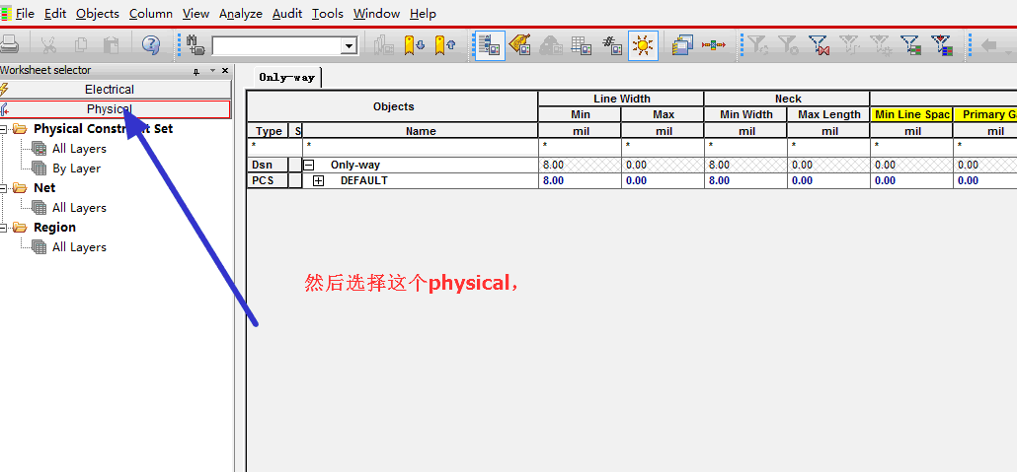Open the Audit menu
The height and width of the screenshot is (472, 1017).
[x=287, y=14]
